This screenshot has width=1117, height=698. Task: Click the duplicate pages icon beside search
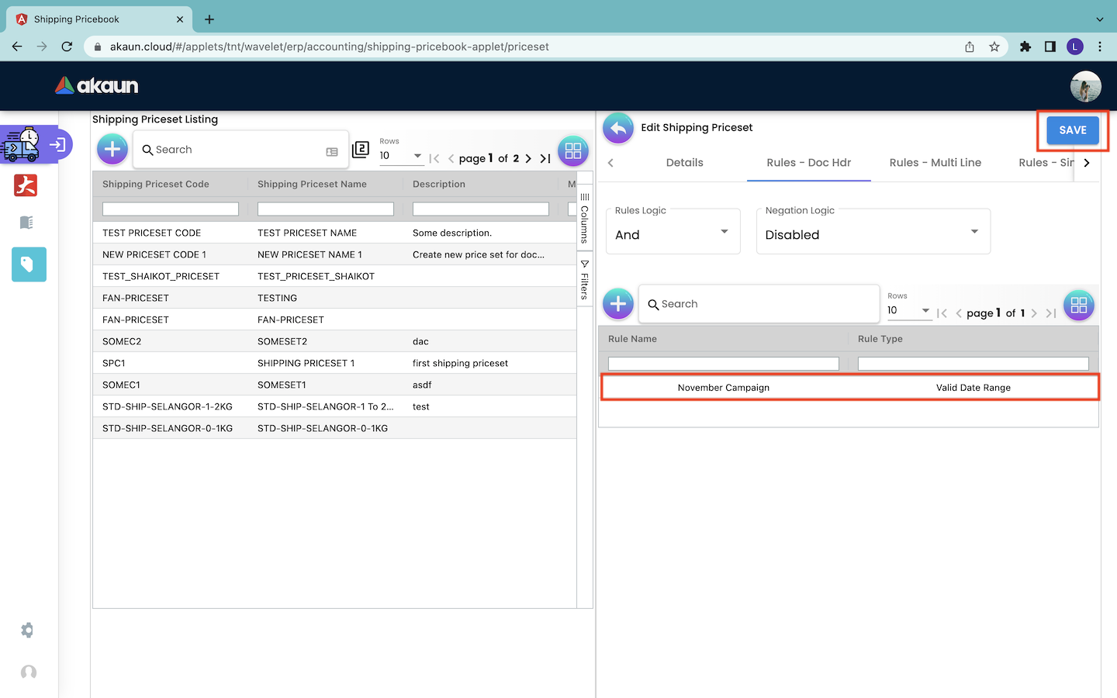coord(361,150)
